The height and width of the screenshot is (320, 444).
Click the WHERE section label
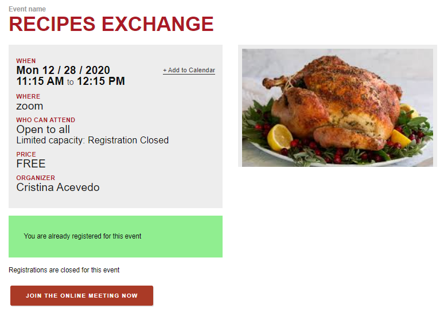click(28, 96)
